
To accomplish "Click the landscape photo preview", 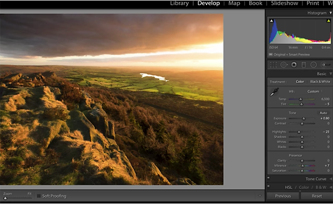I will point(112,99).
